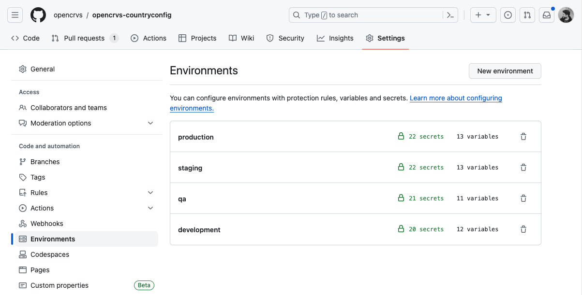This screenshot has height=295, width=582.
Task: Open the notifications inbox icon
Action: (547, 15)
